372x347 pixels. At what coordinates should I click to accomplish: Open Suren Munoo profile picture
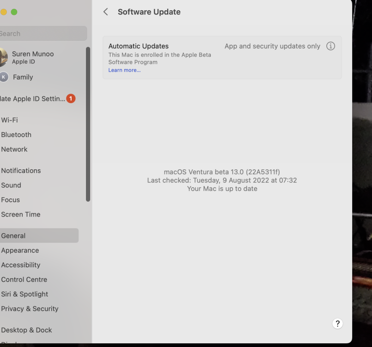(x=3, y=57)
